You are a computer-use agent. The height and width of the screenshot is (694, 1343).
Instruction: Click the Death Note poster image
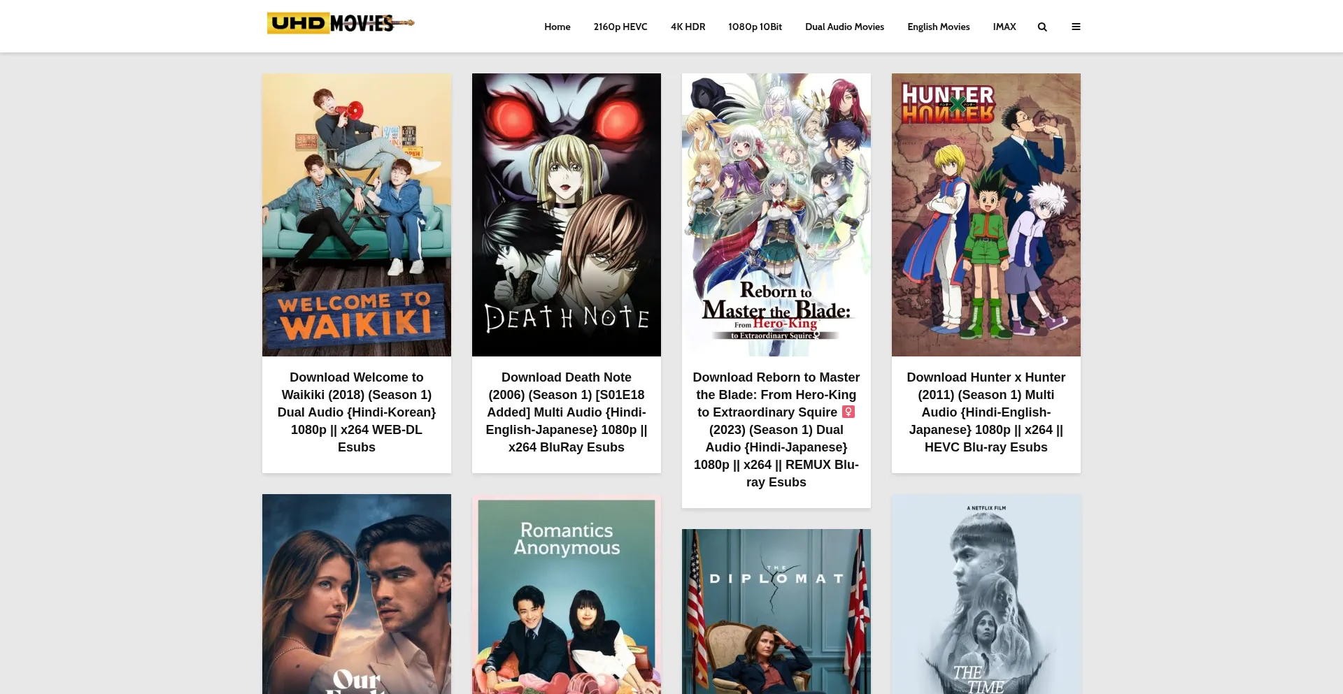click(x=567, y=215)
